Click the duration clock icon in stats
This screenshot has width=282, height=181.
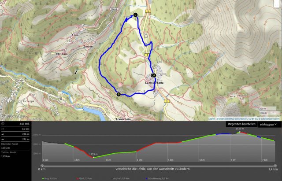[x=3, y=124]
